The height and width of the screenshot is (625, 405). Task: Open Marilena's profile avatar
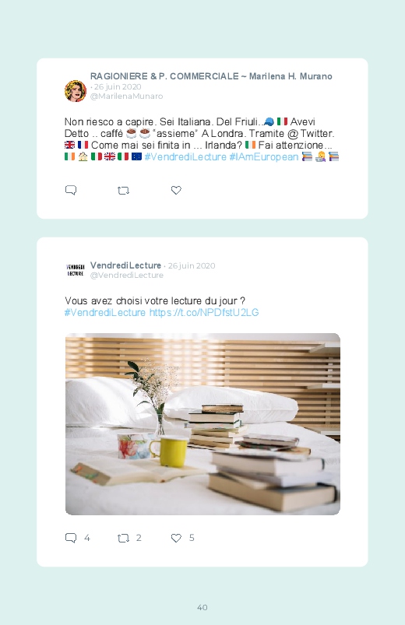point(76,91)
